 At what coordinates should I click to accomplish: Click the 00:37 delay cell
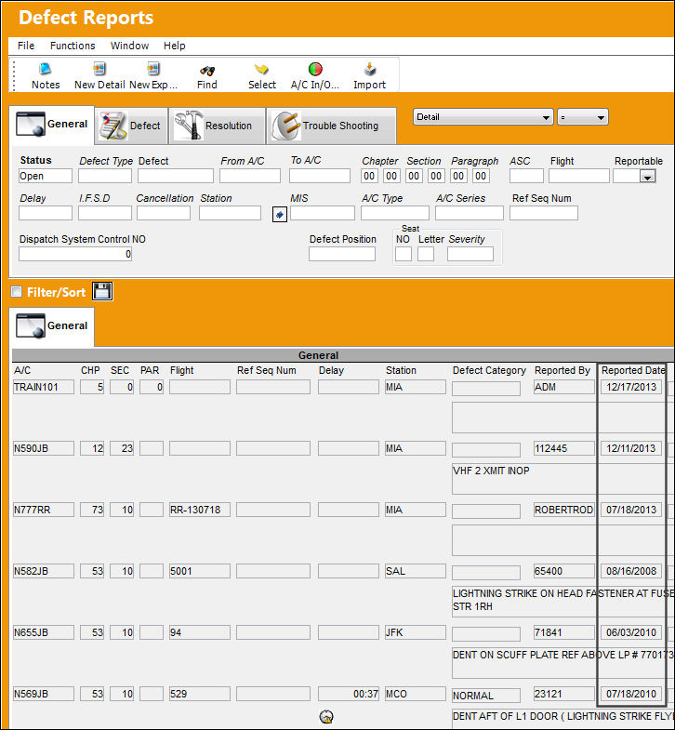(x=349, y=695)
